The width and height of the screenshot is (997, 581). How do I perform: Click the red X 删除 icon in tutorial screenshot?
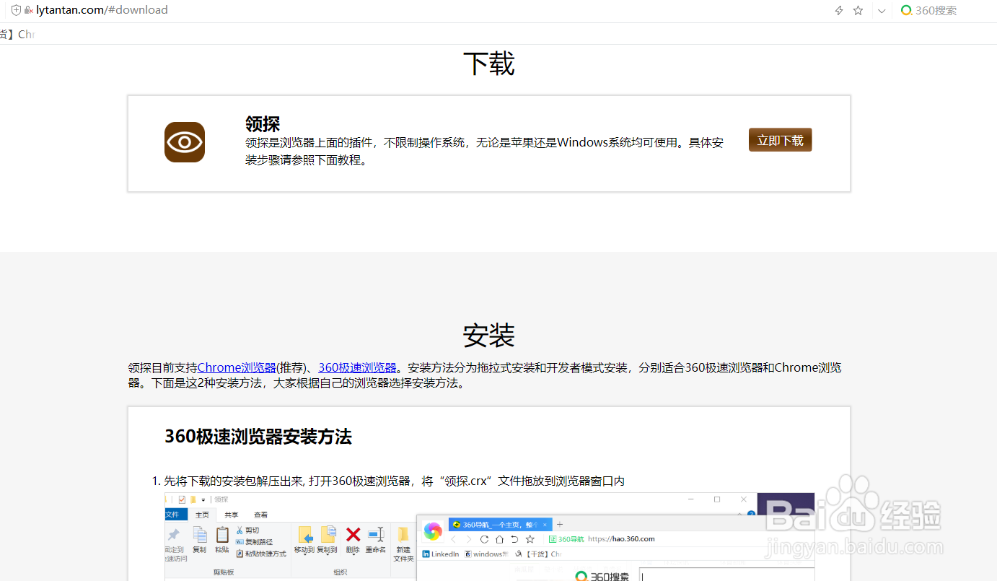pyautogui.click(x=353, y=535)
